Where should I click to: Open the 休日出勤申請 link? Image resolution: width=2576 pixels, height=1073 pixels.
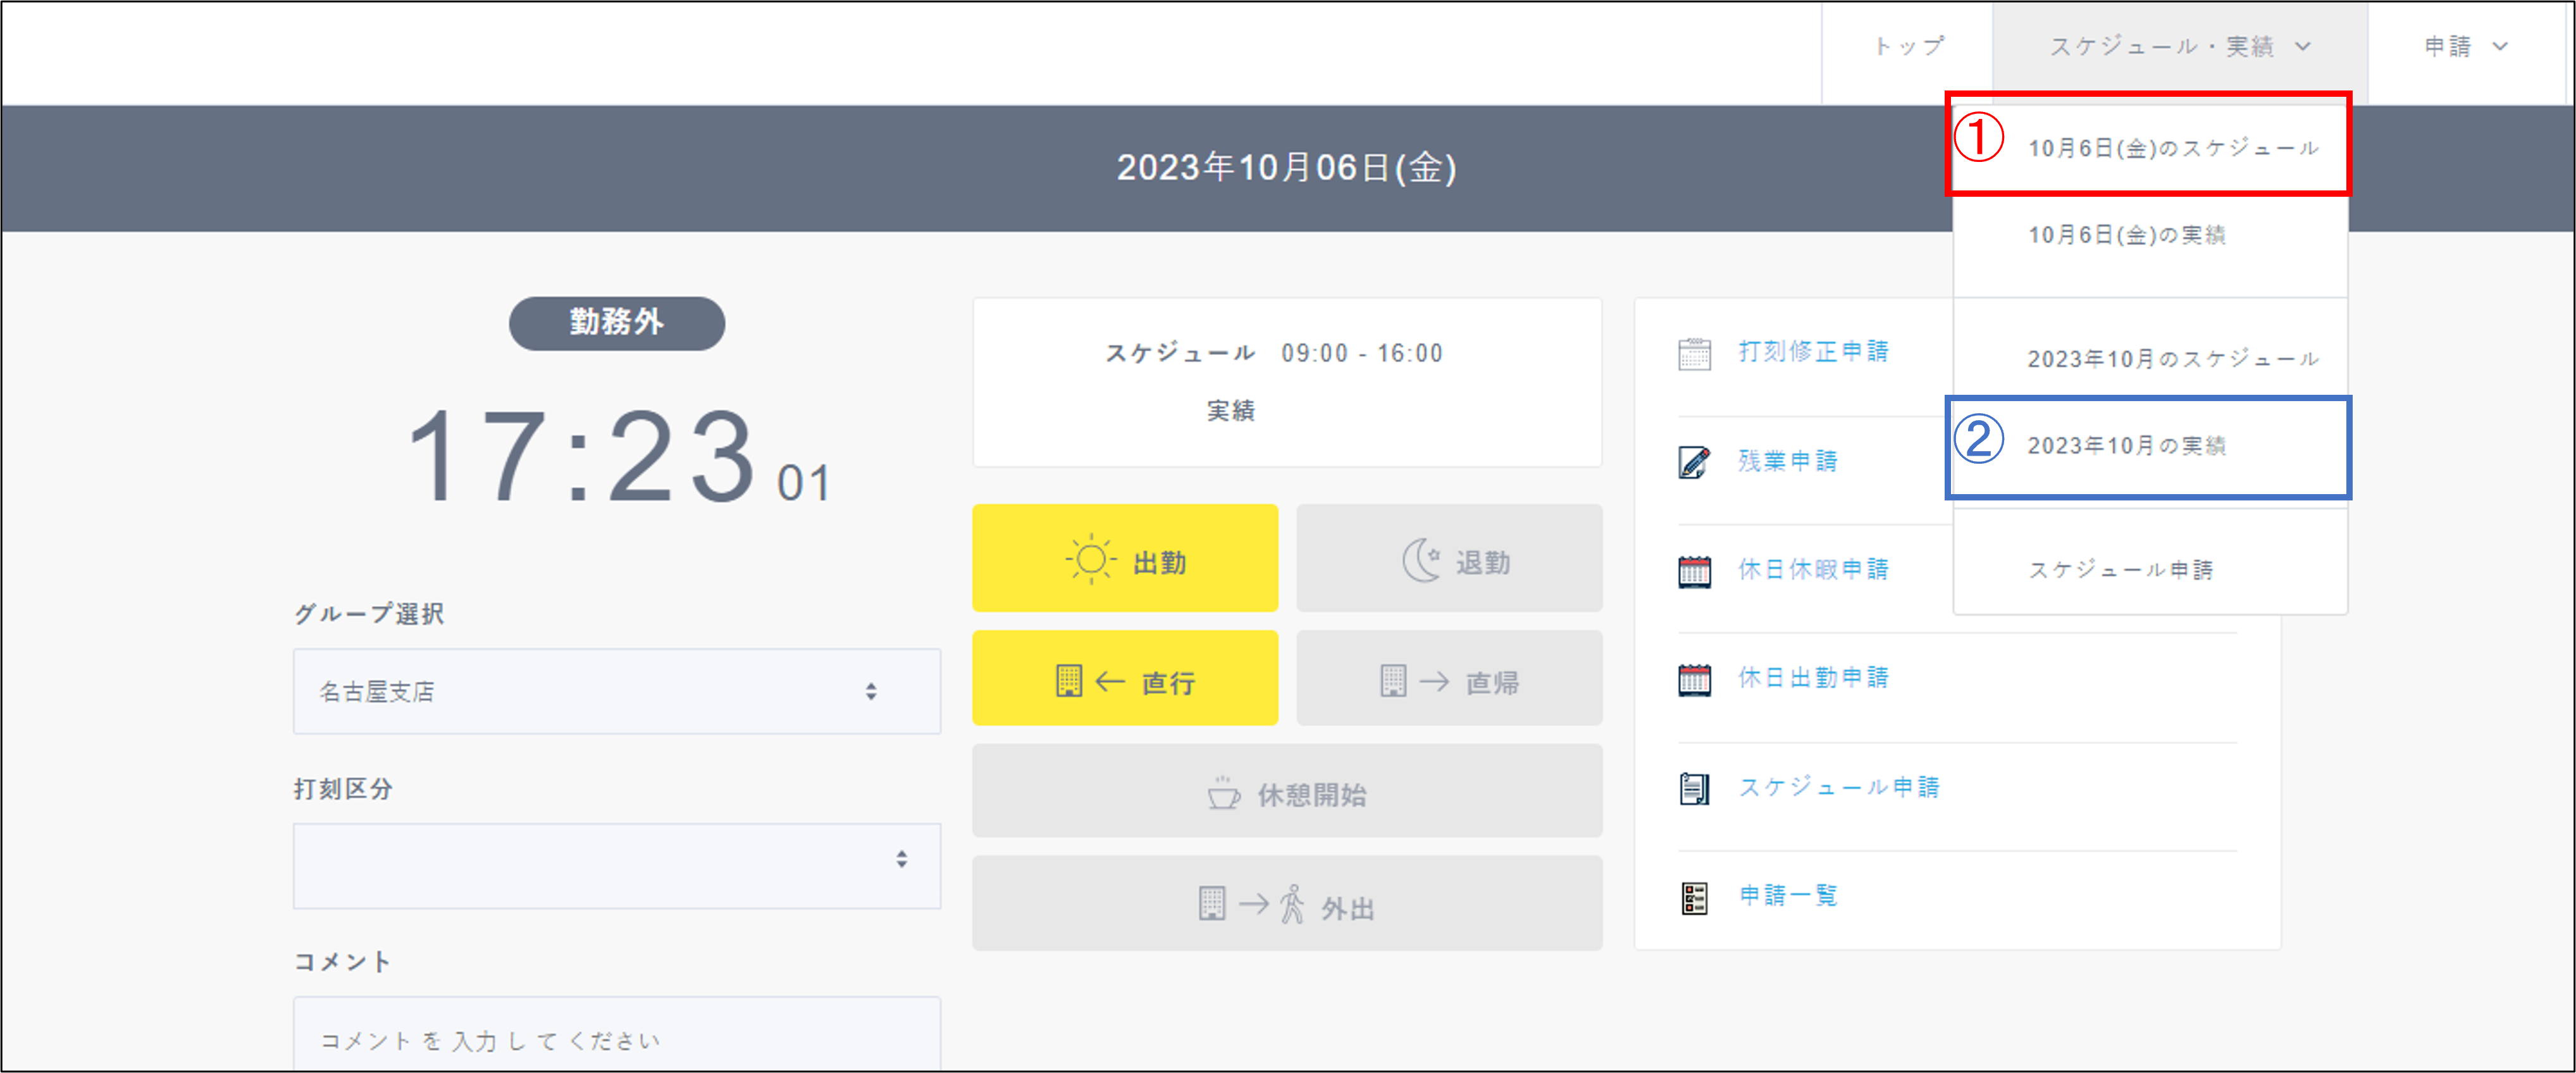pyautogui.click(x=1813, y=678)
